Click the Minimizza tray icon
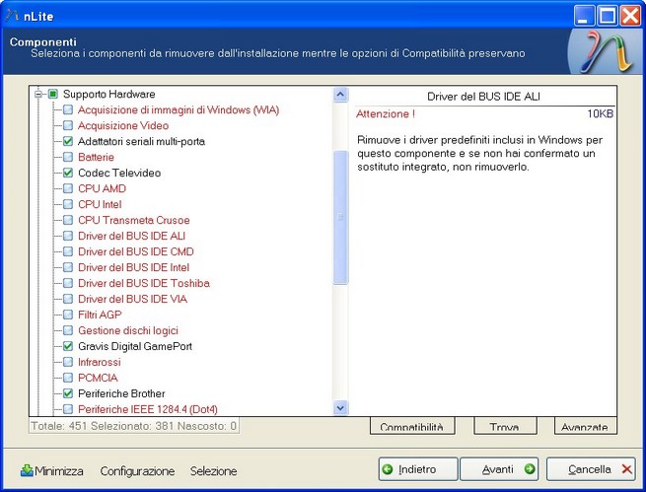646x492 pixels. [27, 471]
